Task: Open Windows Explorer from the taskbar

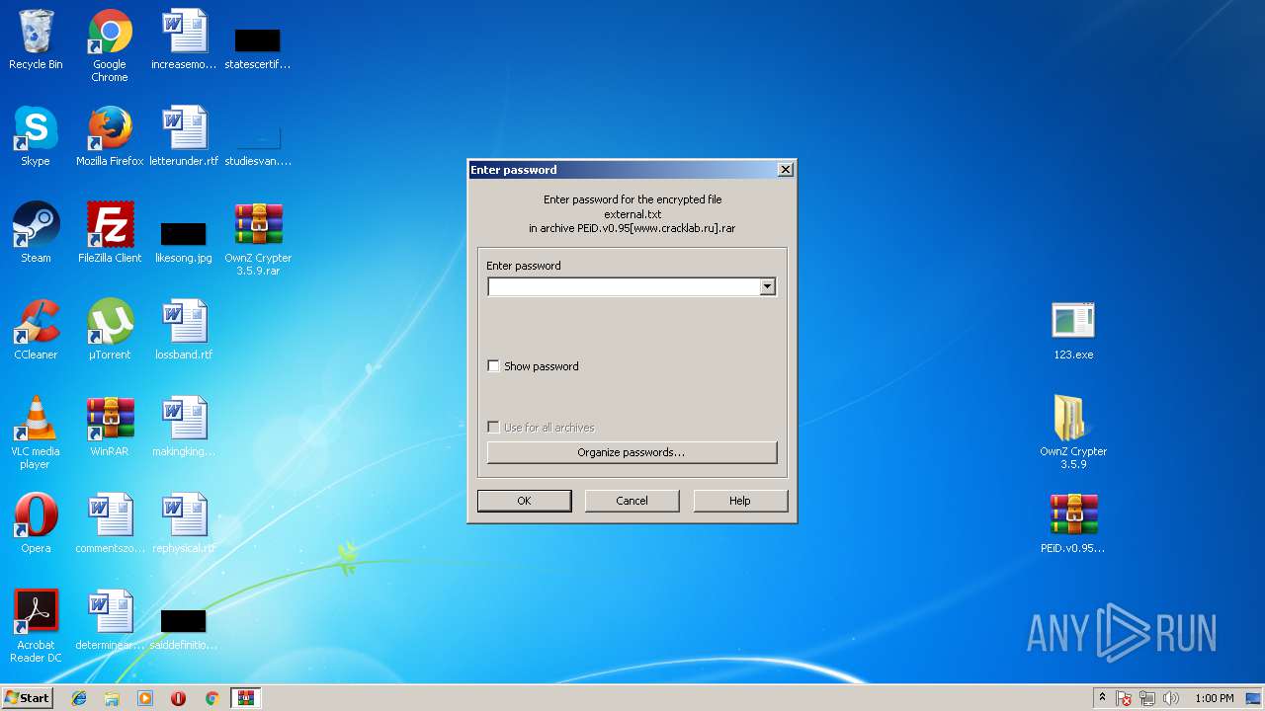Action: [112, 698]
